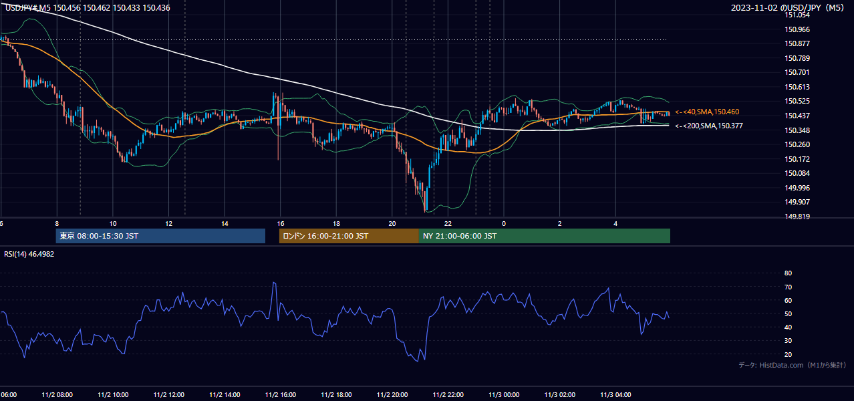This screenshot has height=401, width=854.
Task: Click price axis label 150.613
Action: 797,87
